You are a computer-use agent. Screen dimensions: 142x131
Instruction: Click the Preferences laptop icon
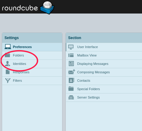8,47
